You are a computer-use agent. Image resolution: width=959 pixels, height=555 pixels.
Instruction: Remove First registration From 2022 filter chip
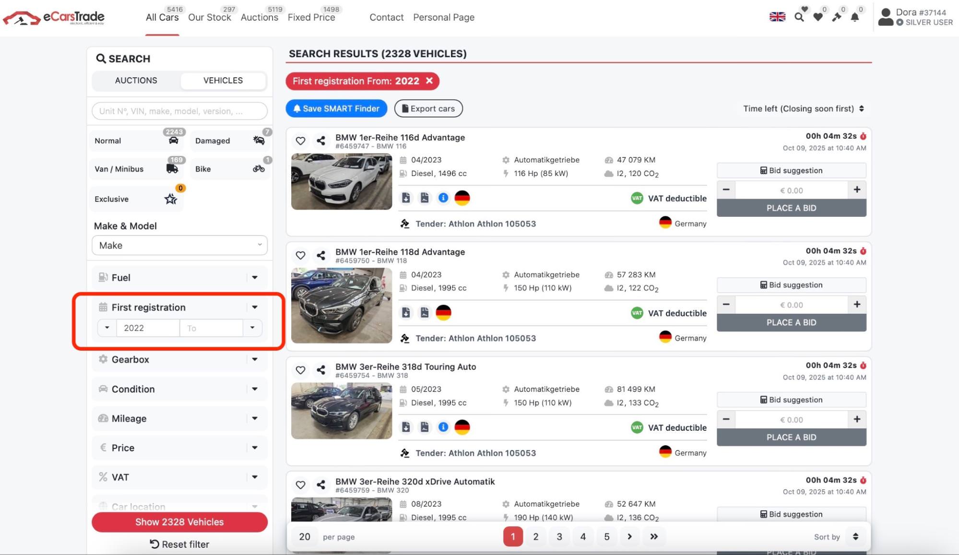point(429,81)
